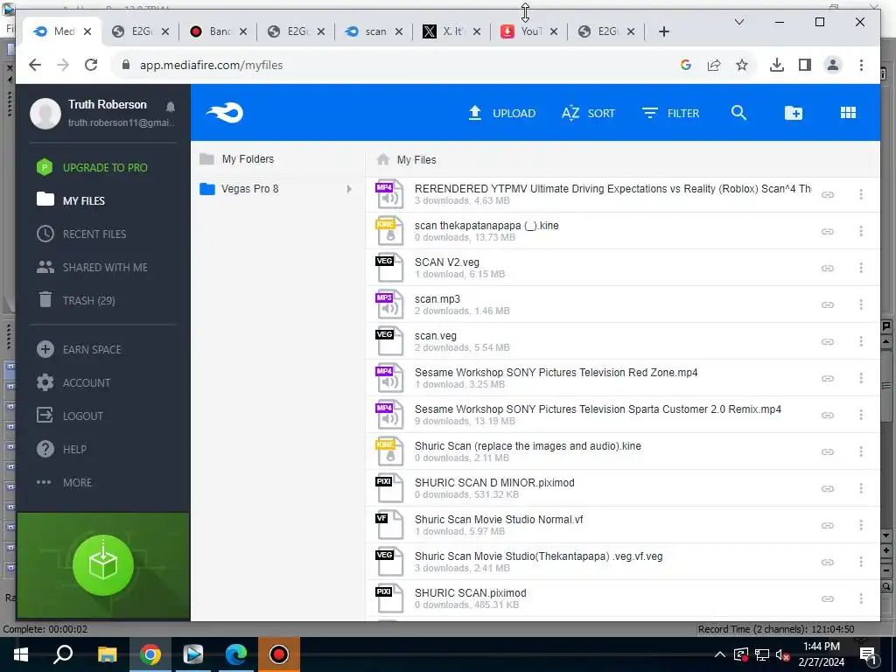Click the KINE icon of scan thekapatanapapa
Image resolution: width=896 pixels, height=672 pixels.
pos(389,231)
